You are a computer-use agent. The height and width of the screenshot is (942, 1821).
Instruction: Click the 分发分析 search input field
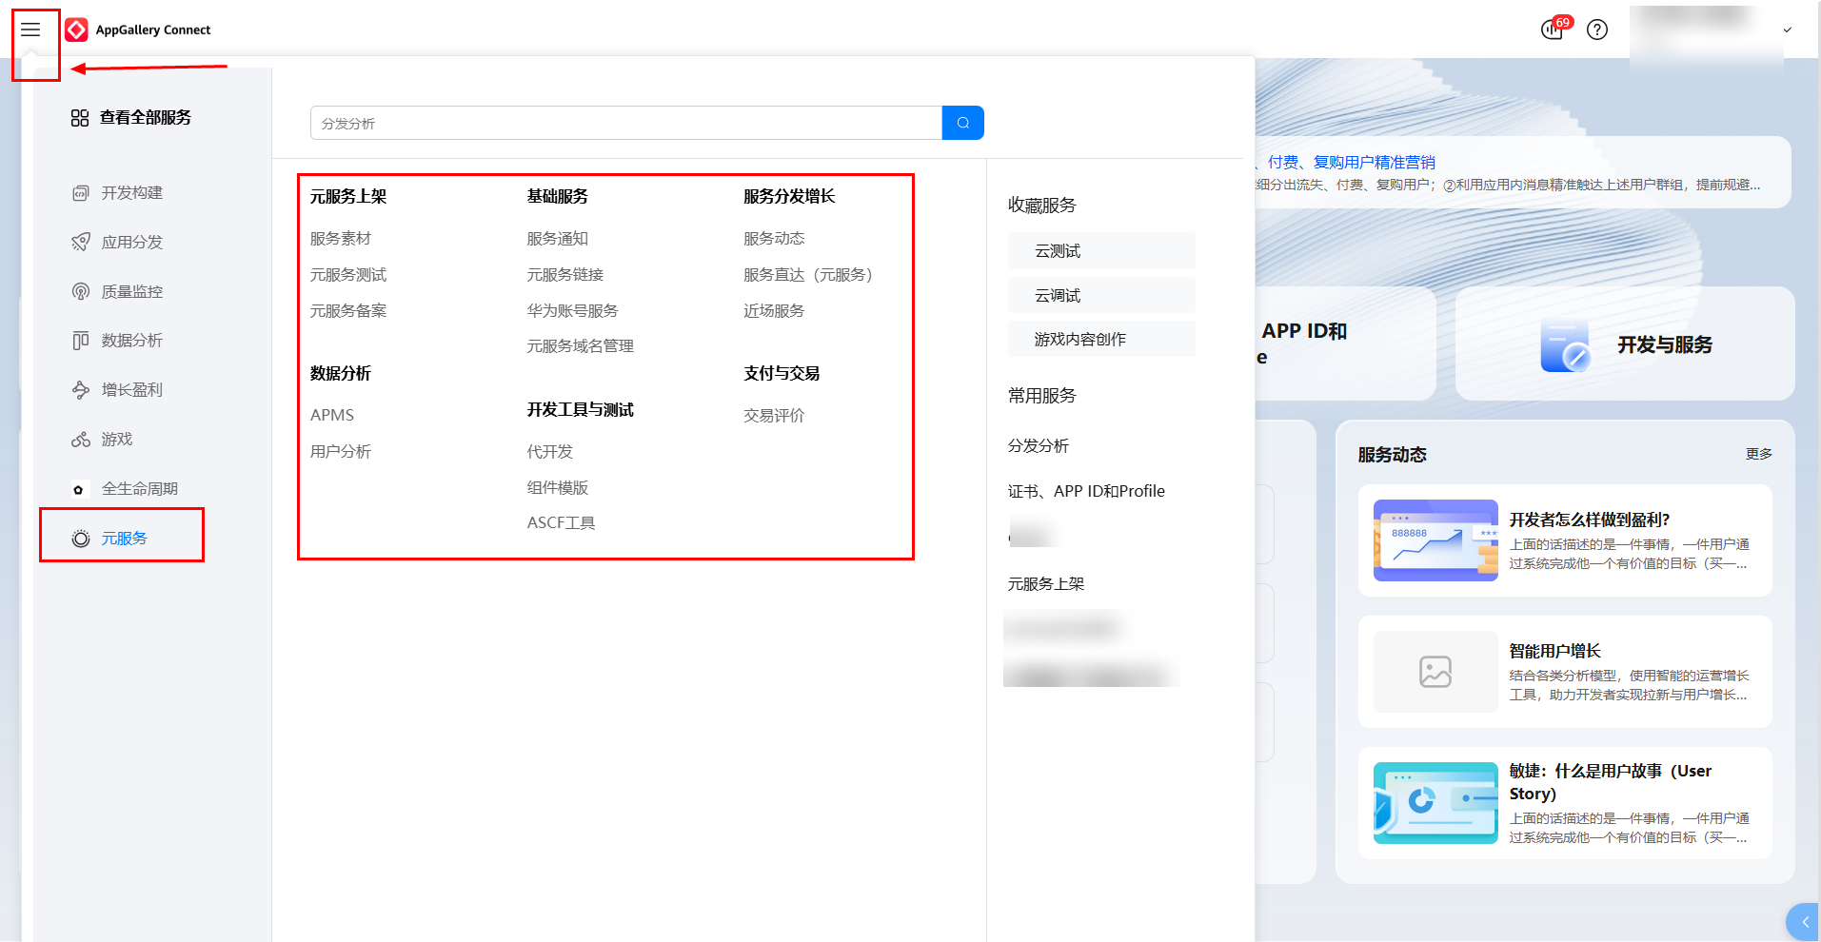click(625, 123)
